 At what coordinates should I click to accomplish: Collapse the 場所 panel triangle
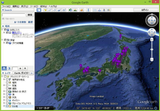(x=3, y=26)
